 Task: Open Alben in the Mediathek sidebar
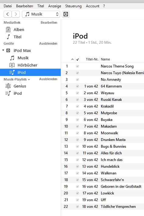click(19, 29)
